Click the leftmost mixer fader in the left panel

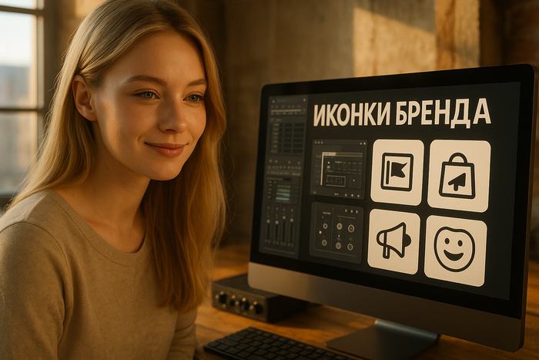[x=269, y=230]
